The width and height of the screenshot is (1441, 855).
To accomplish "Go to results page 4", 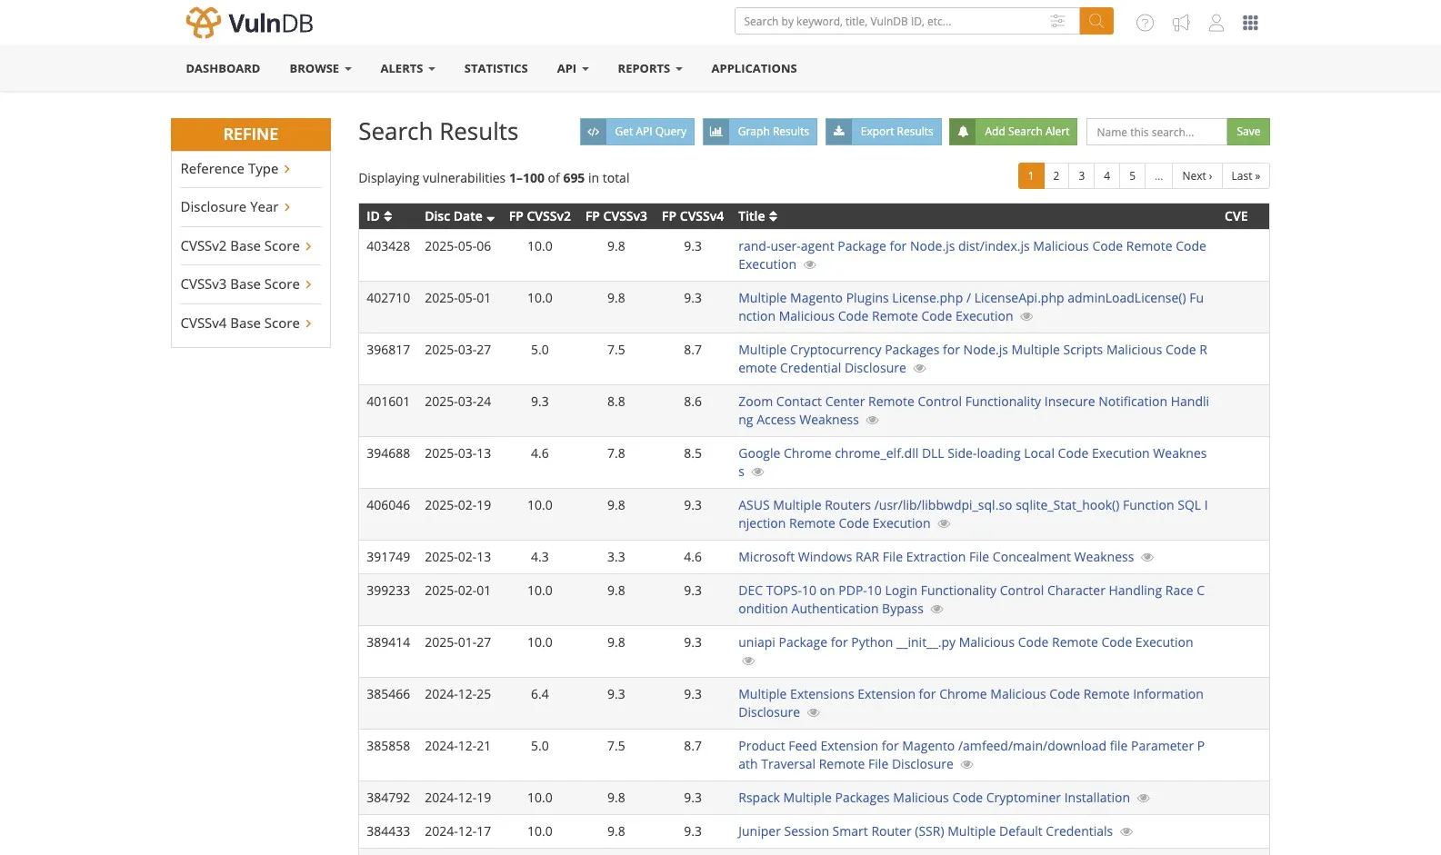I will coord(1107,176).
